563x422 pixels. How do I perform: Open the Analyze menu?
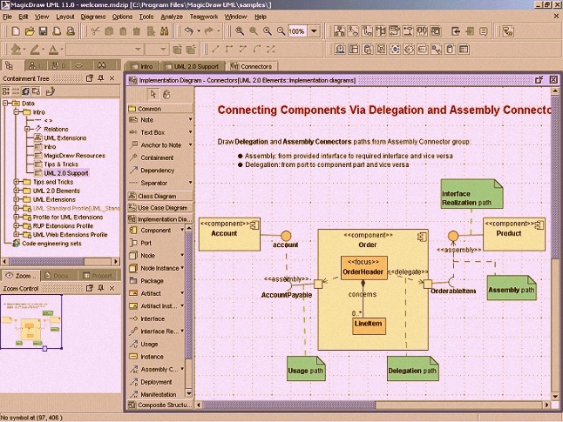(172, 17)
